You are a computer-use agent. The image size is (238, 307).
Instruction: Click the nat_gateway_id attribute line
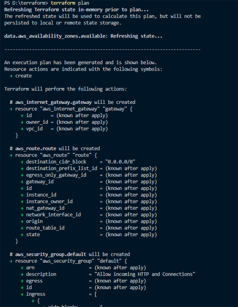[x=45, y=208]
